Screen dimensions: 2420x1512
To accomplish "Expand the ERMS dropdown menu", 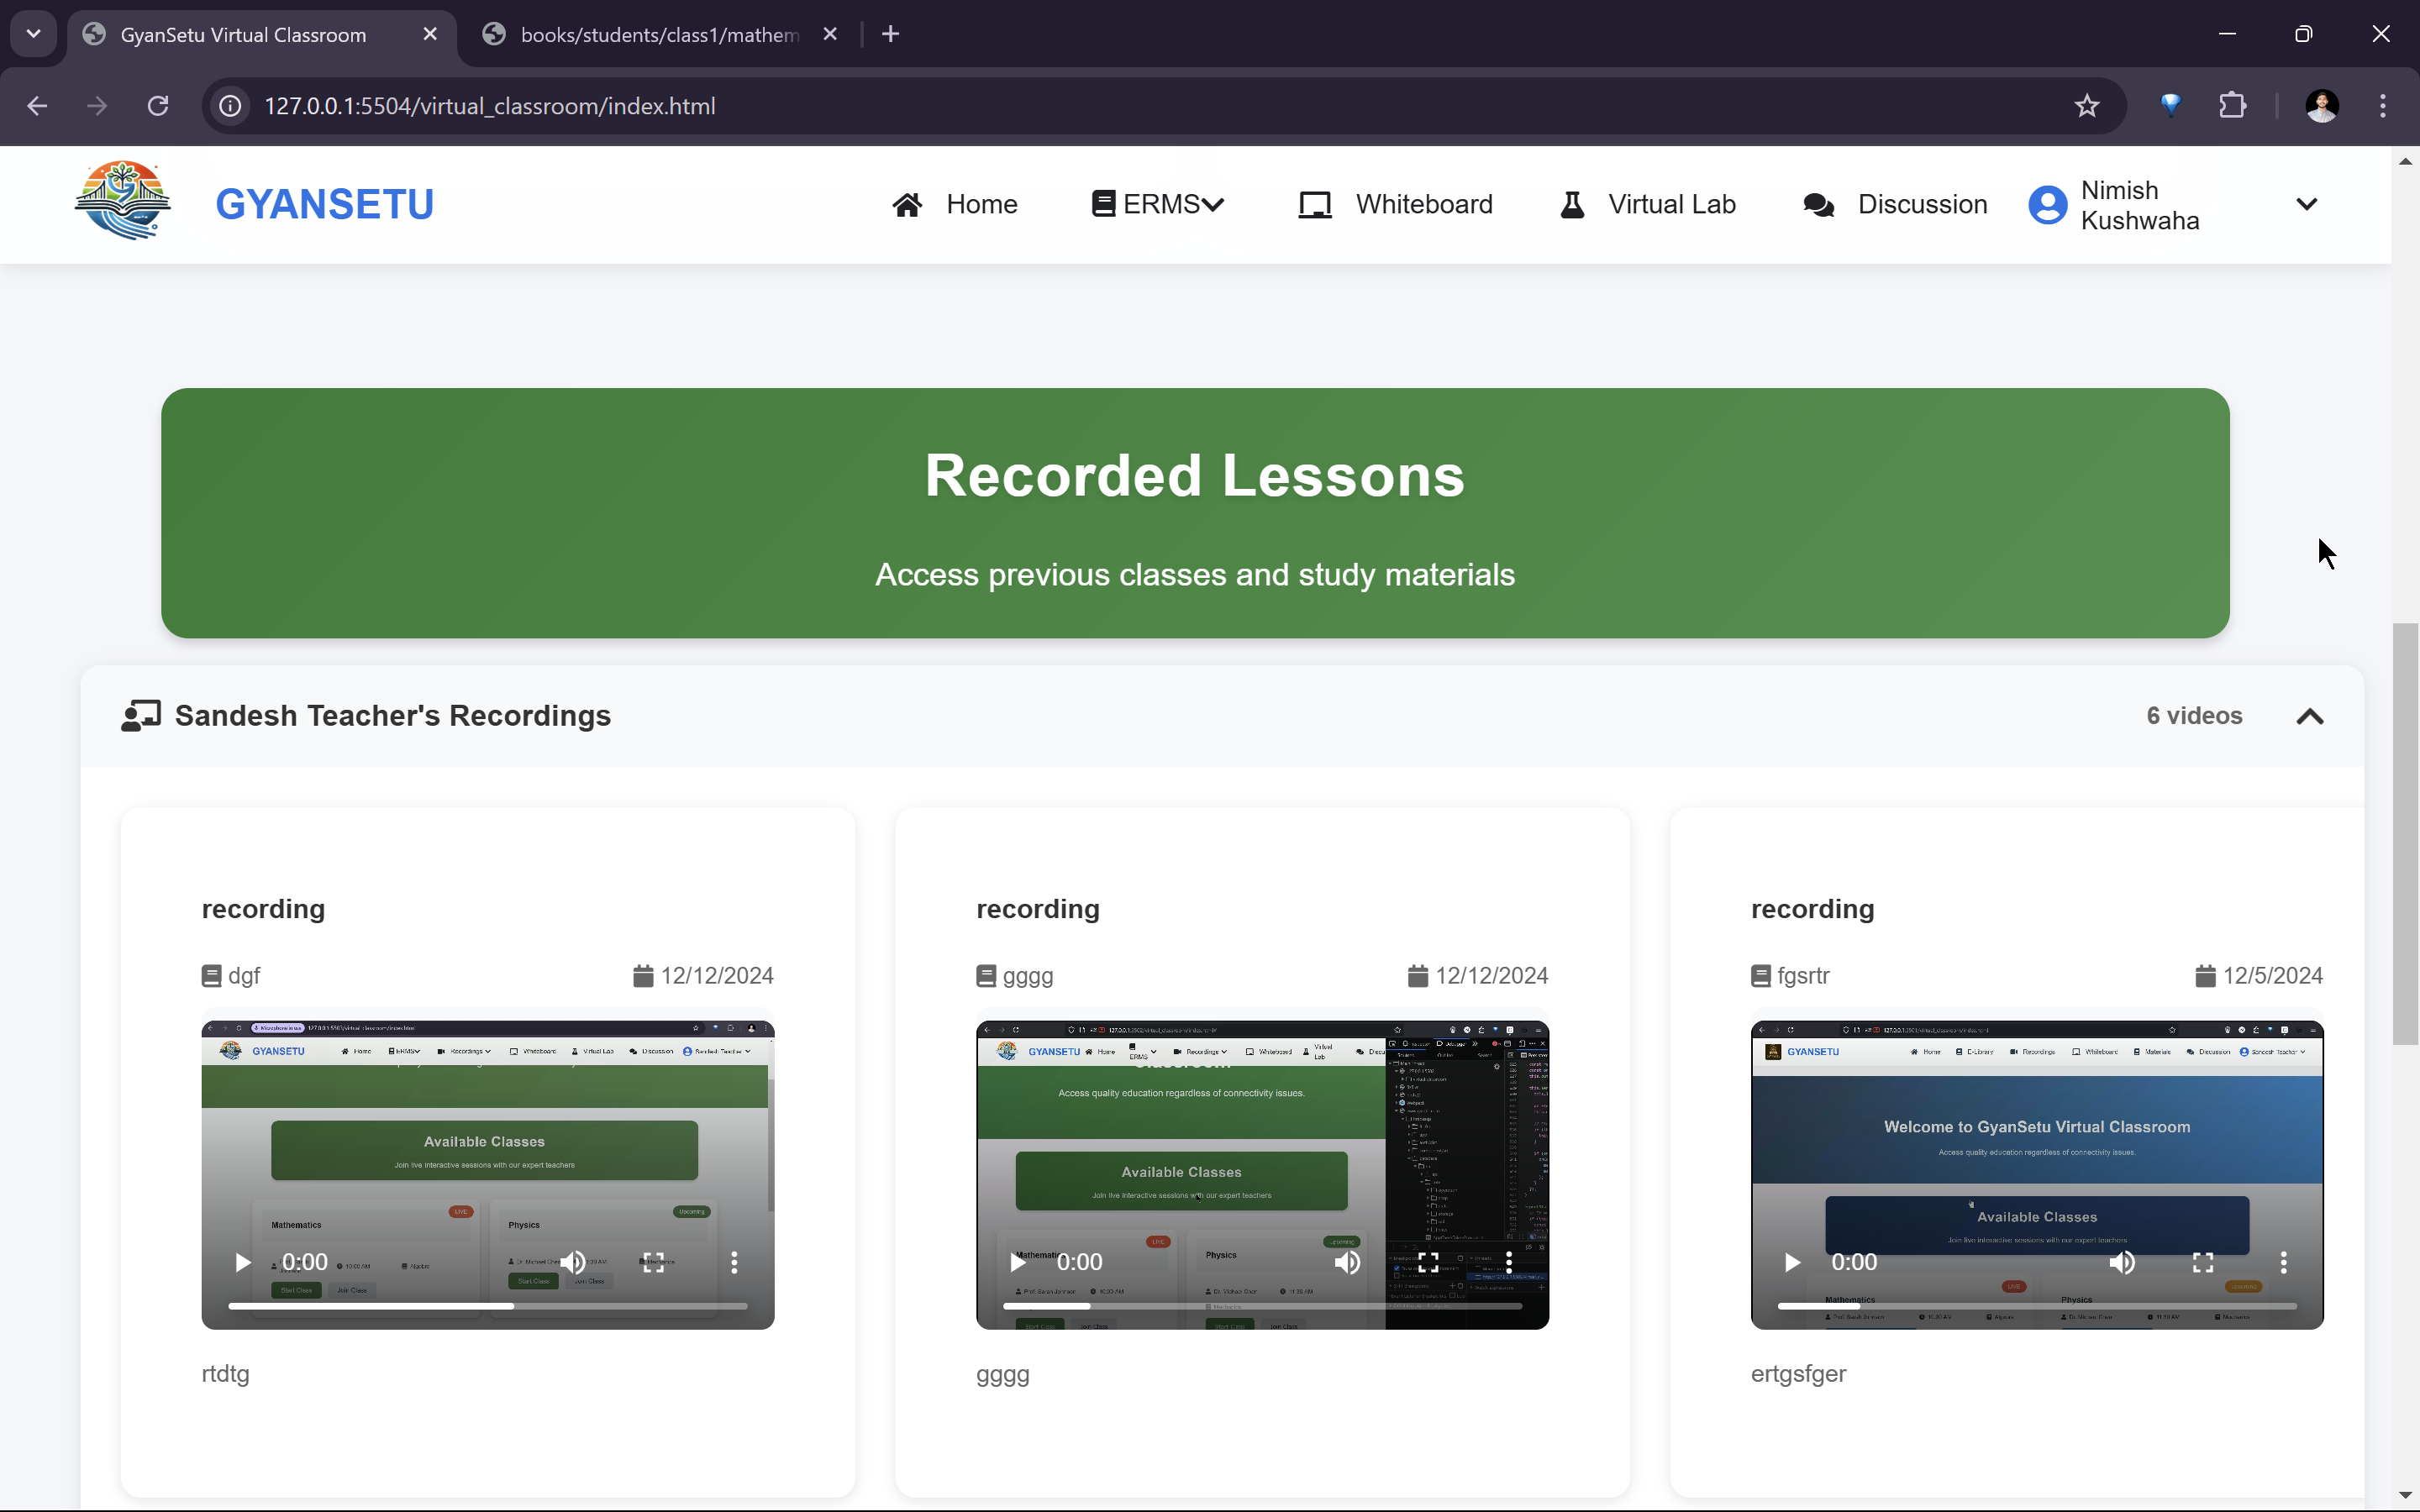I will pyautogui.click(x=1158, y=204).
